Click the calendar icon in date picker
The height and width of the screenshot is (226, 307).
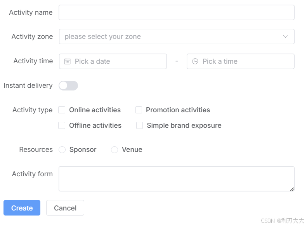67,61
